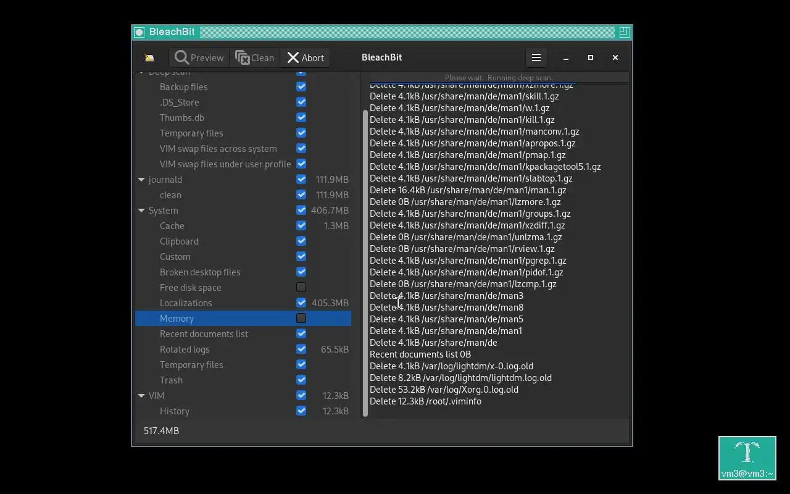The width and height of the screenshot is (790, 494).
Task: Click log line for kpackagetool5.1.gz
Action: click(485, 167)
